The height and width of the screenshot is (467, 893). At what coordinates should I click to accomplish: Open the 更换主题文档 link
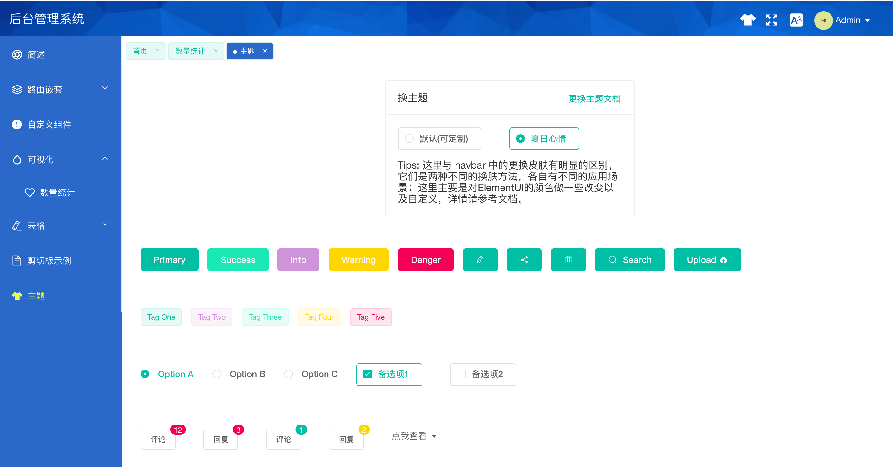pos(594,99)
